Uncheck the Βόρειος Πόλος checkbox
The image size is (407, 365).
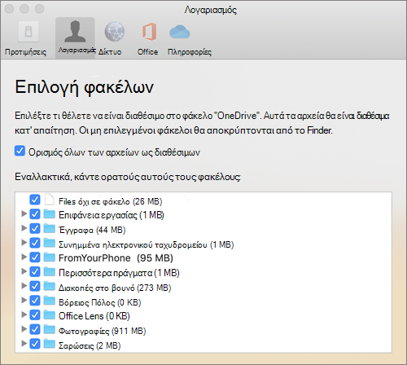[x=35, y=301]
